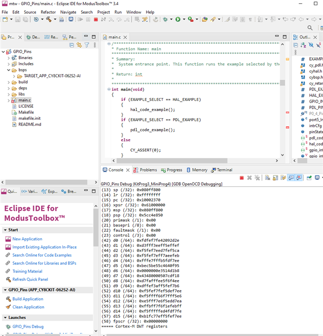Click the Quick Panel vertical scrollbar thumb
This screenshot has height=336, width=323.
(96, 228)
